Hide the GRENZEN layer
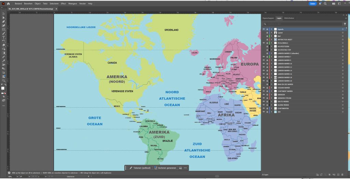350x179 pixels. click(264, 95)
